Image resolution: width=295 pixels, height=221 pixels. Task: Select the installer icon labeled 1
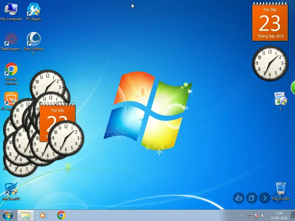point(281,101)
